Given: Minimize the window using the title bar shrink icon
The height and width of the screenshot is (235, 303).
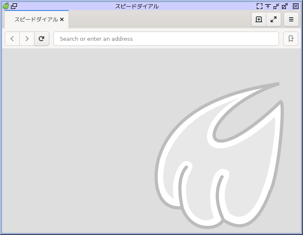Looking at the screenshot, I should [276, 6].
